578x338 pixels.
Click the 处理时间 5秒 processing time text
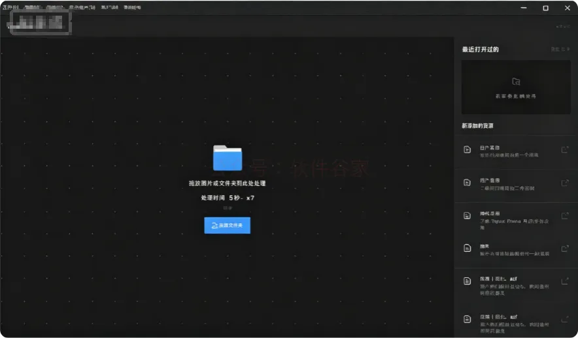click(x=228, y=198)
